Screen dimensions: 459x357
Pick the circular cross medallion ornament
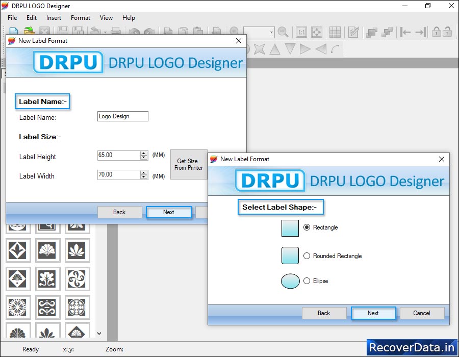[77, 307]
